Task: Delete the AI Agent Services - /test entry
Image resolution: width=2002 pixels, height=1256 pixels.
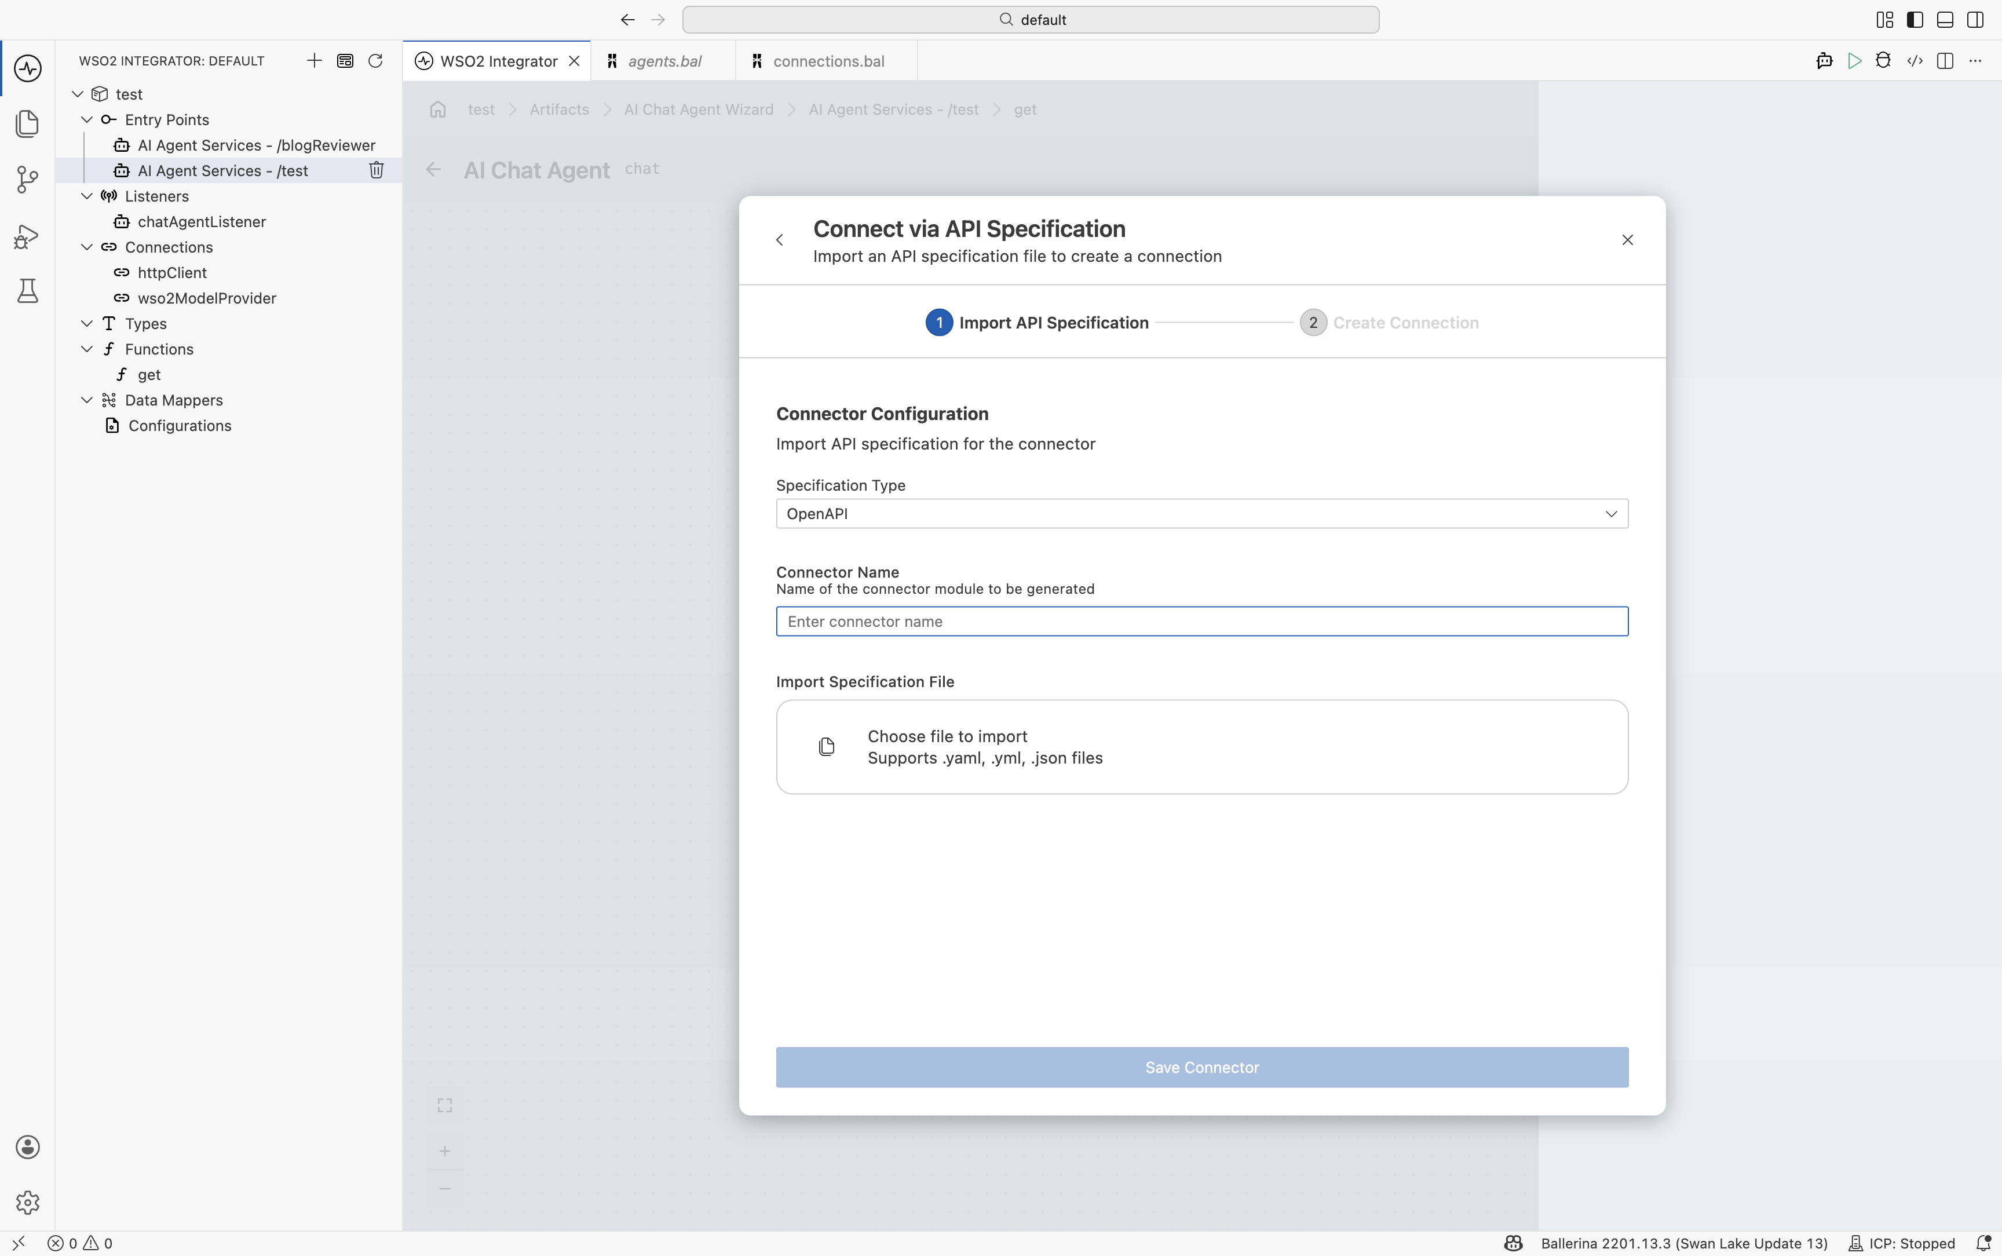Action: tap(376, 170)
